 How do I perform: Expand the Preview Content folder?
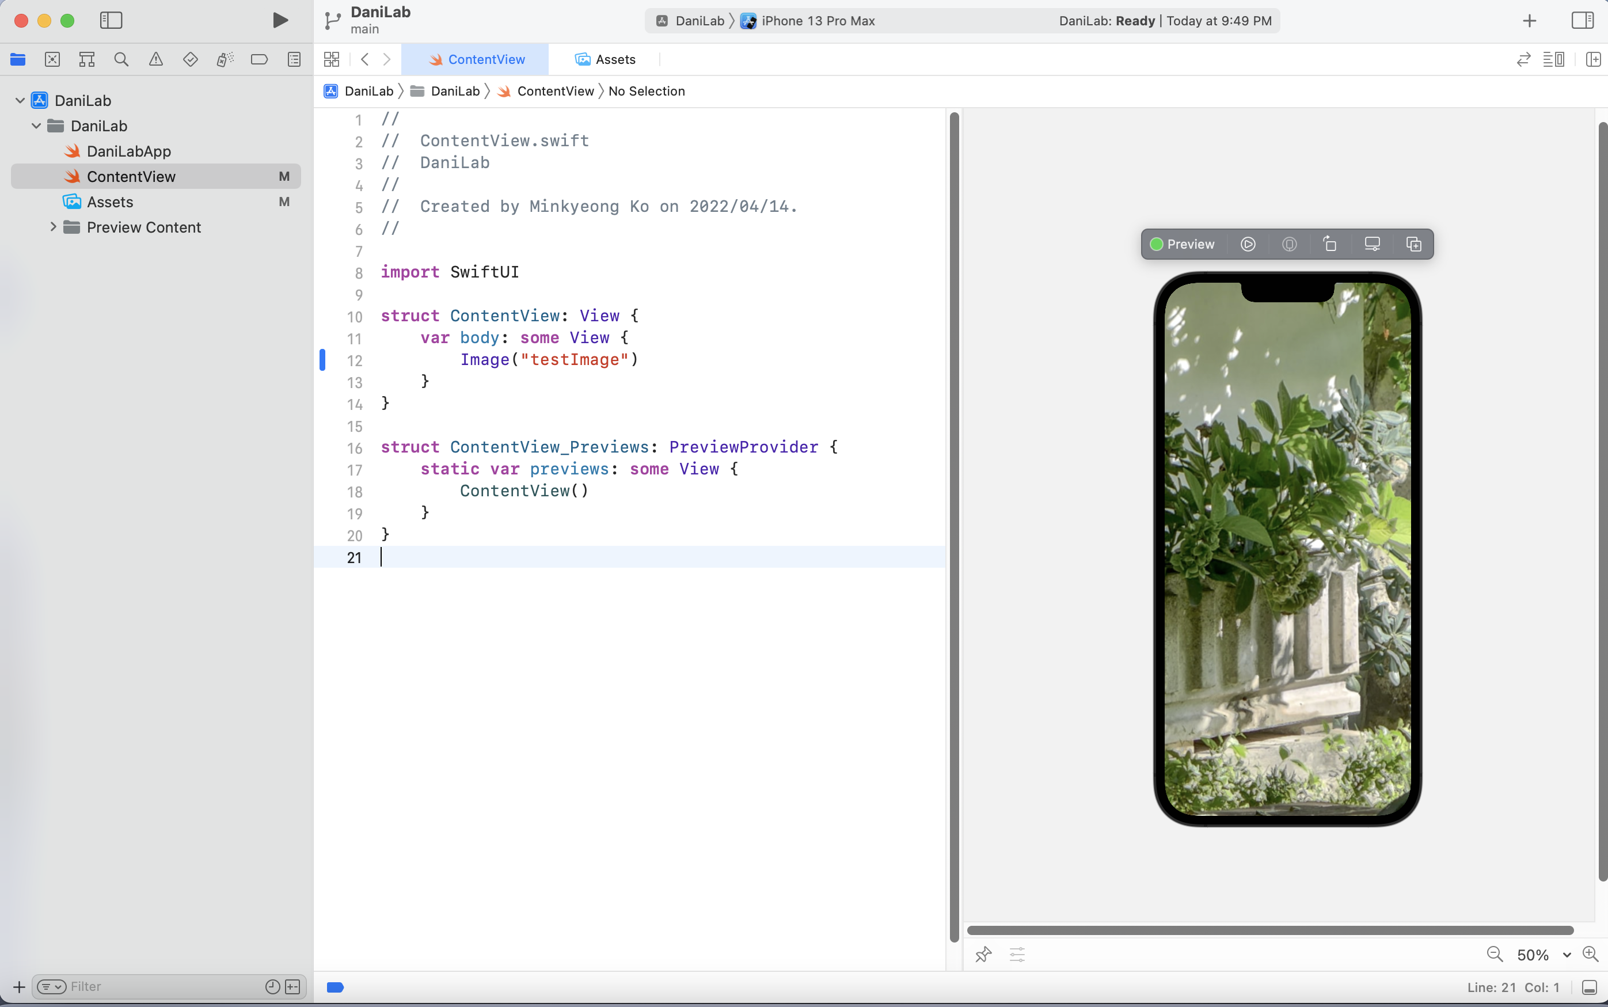[x=54, y=227]
